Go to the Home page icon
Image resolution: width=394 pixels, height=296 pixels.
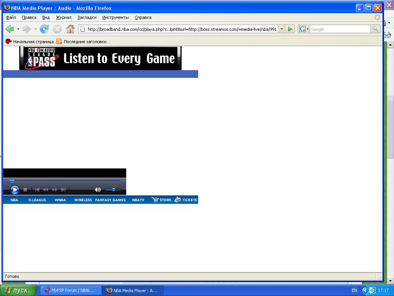coord(70,29)
